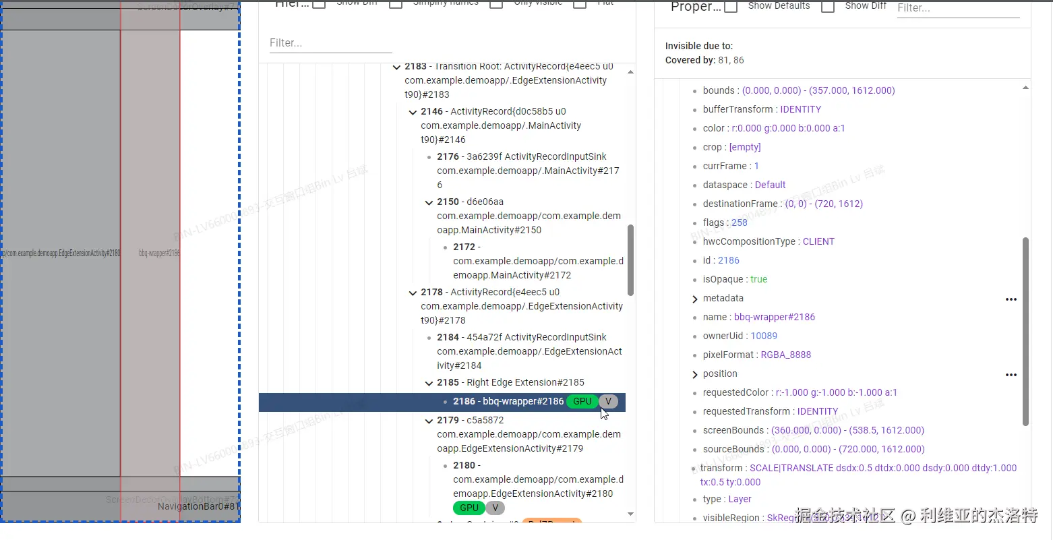Screen dimensions: 1053x540
Task: Collapse the 2185 Right Edge Extension node
Action: pos(429,383)
